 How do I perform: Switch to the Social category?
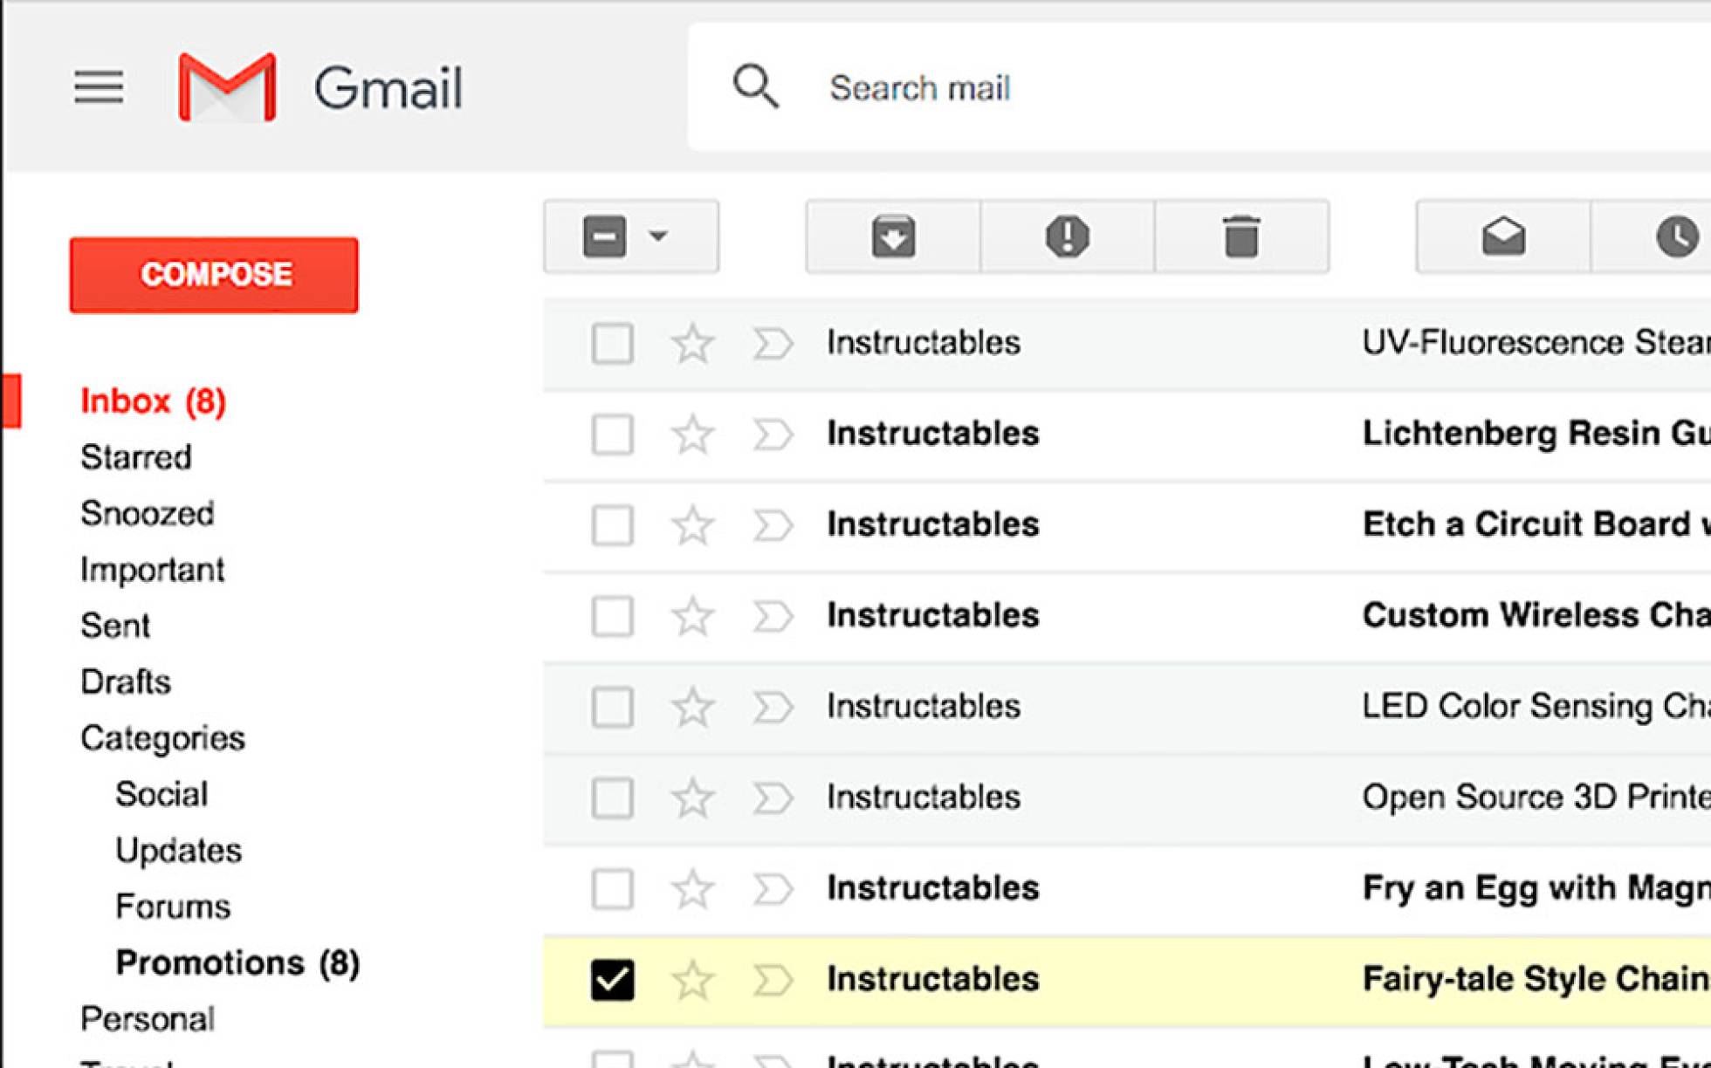[x=161, y=793]
